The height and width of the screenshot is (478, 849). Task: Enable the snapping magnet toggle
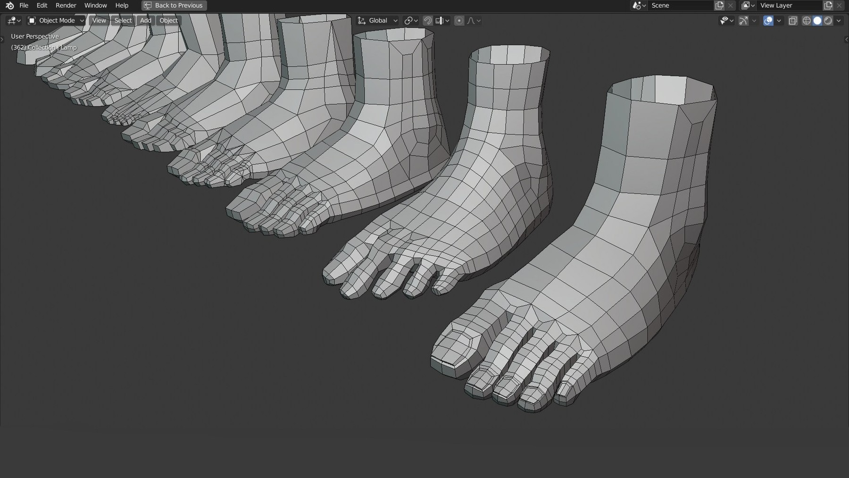tap(427, 20)
